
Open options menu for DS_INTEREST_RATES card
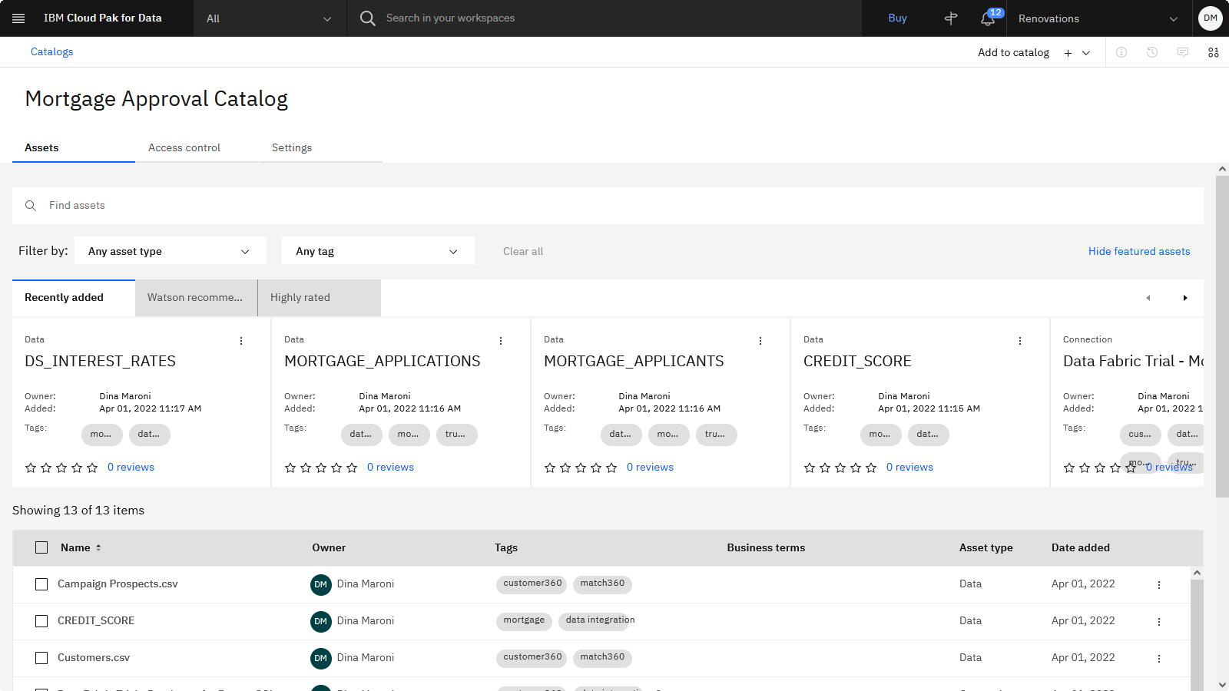(241, 341)
